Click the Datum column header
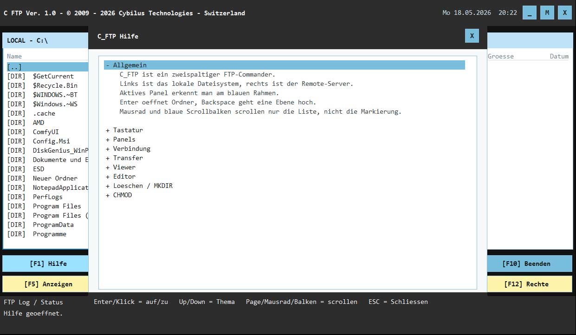Screen dimensions: 576x335 coord(559,56)
